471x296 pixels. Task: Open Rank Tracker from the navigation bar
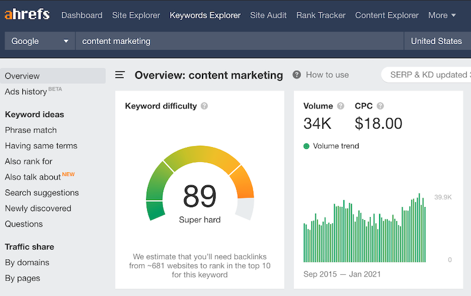pos(321,15)
